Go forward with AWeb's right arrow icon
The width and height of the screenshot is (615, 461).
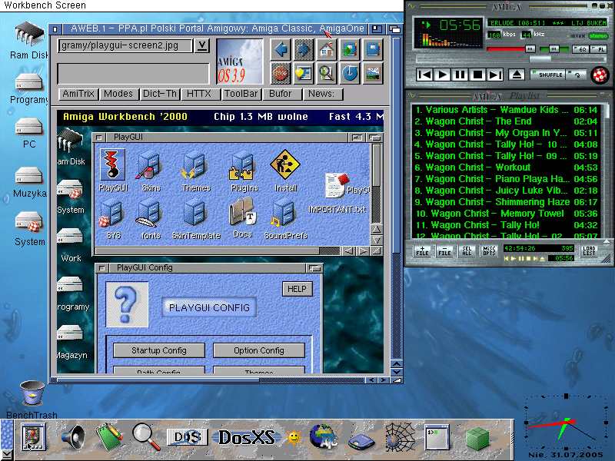point(304,49)
